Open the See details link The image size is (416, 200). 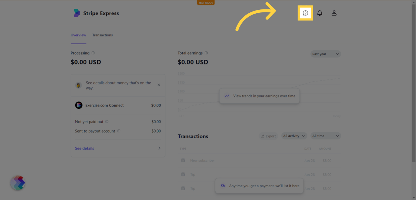[x=85, y=148]
